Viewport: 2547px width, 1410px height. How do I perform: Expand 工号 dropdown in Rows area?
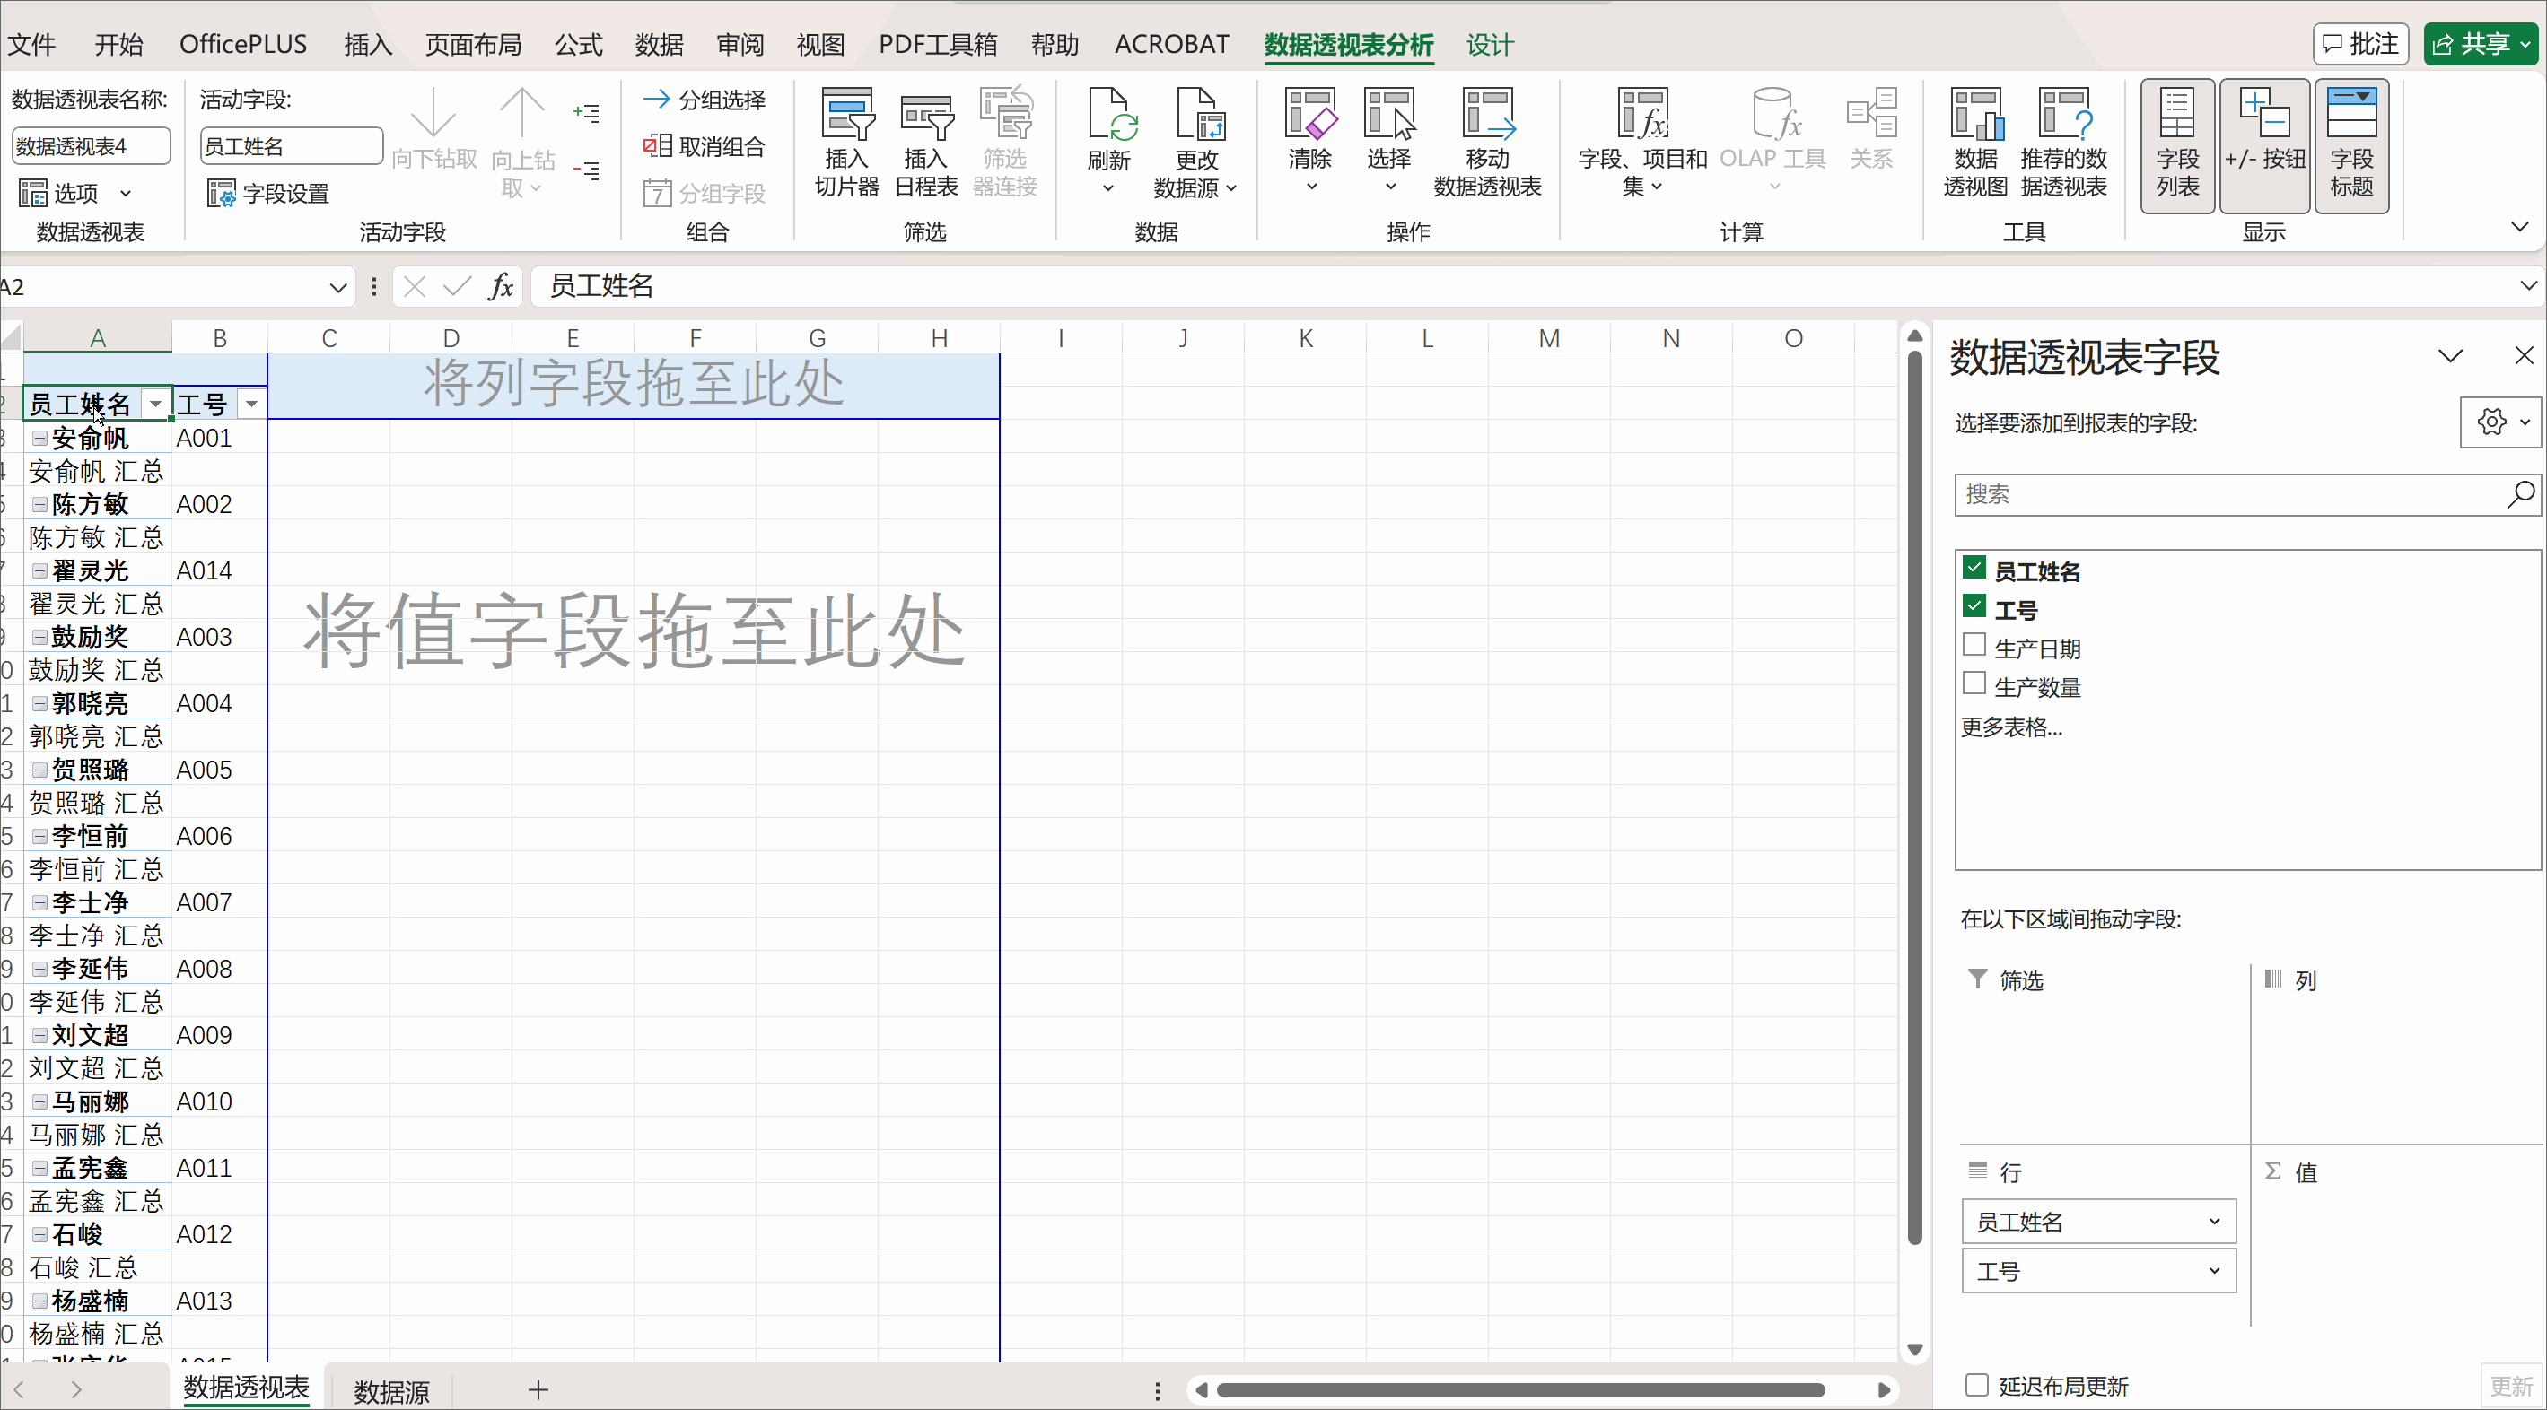(x=2214, y=1271)
